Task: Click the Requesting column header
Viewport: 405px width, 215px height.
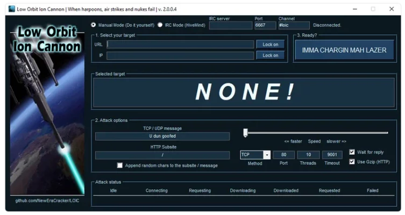Action: [200, 190]
